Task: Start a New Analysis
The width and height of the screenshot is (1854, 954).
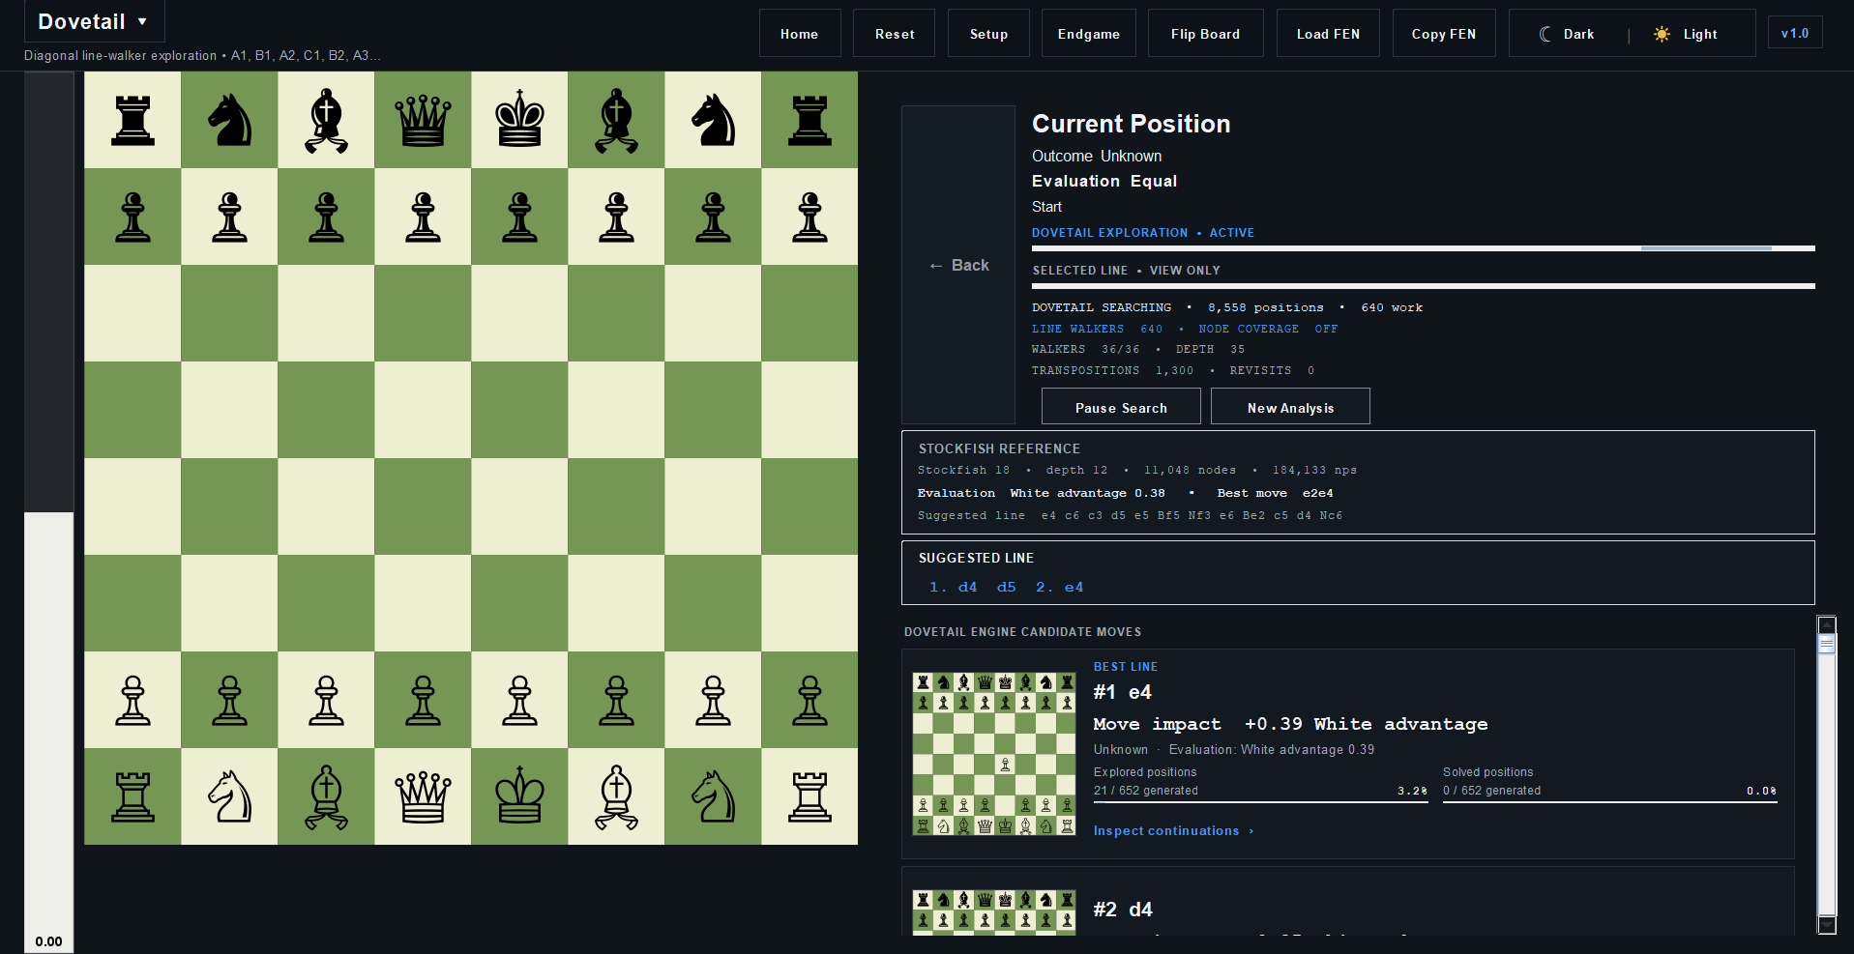Action: tap(1290, 407)
